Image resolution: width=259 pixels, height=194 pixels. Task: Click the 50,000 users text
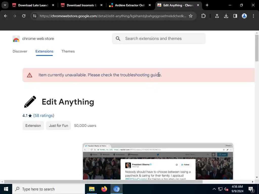85,126
